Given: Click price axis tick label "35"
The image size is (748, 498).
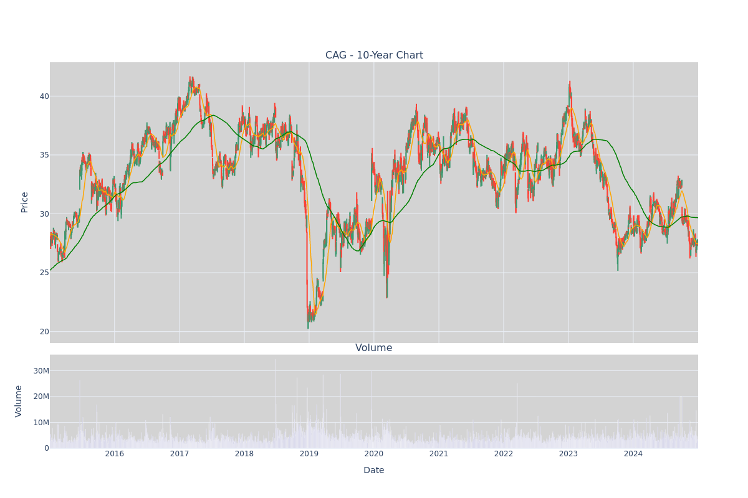Looking at the screenshot, I should click(44, 155).
